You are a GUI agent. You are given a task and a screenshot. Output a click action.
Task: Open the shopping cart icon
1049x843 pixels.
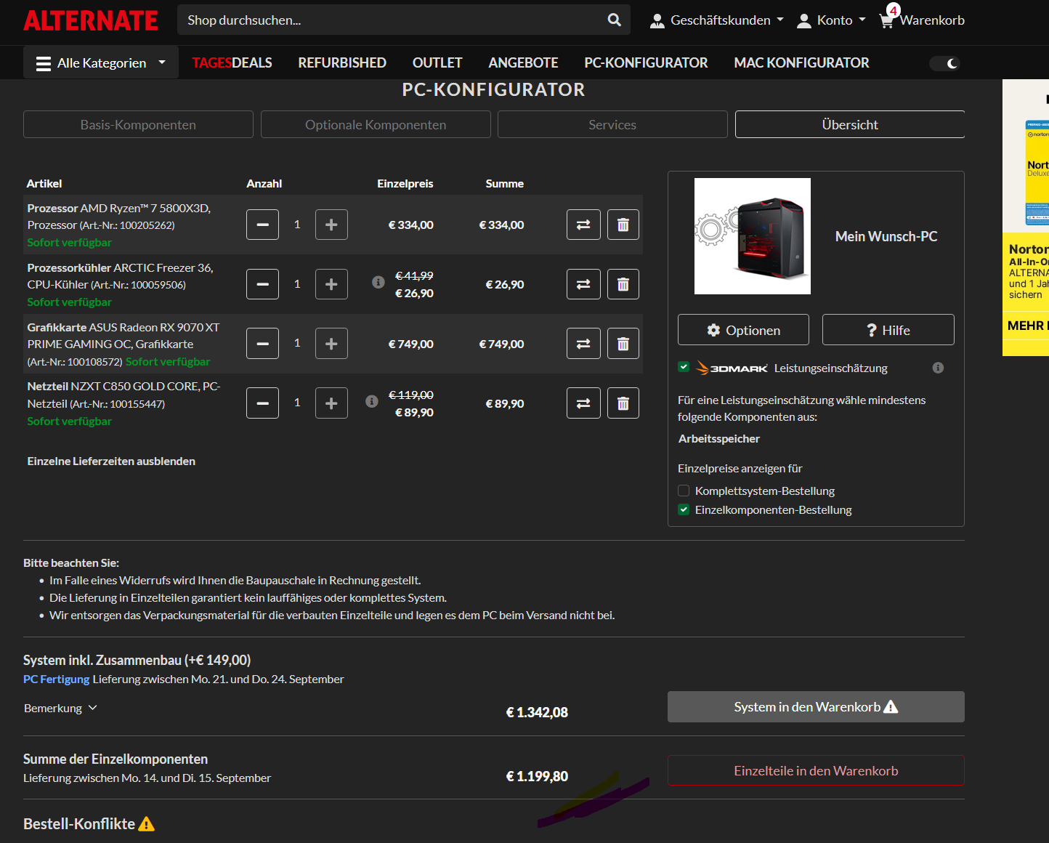886,20
